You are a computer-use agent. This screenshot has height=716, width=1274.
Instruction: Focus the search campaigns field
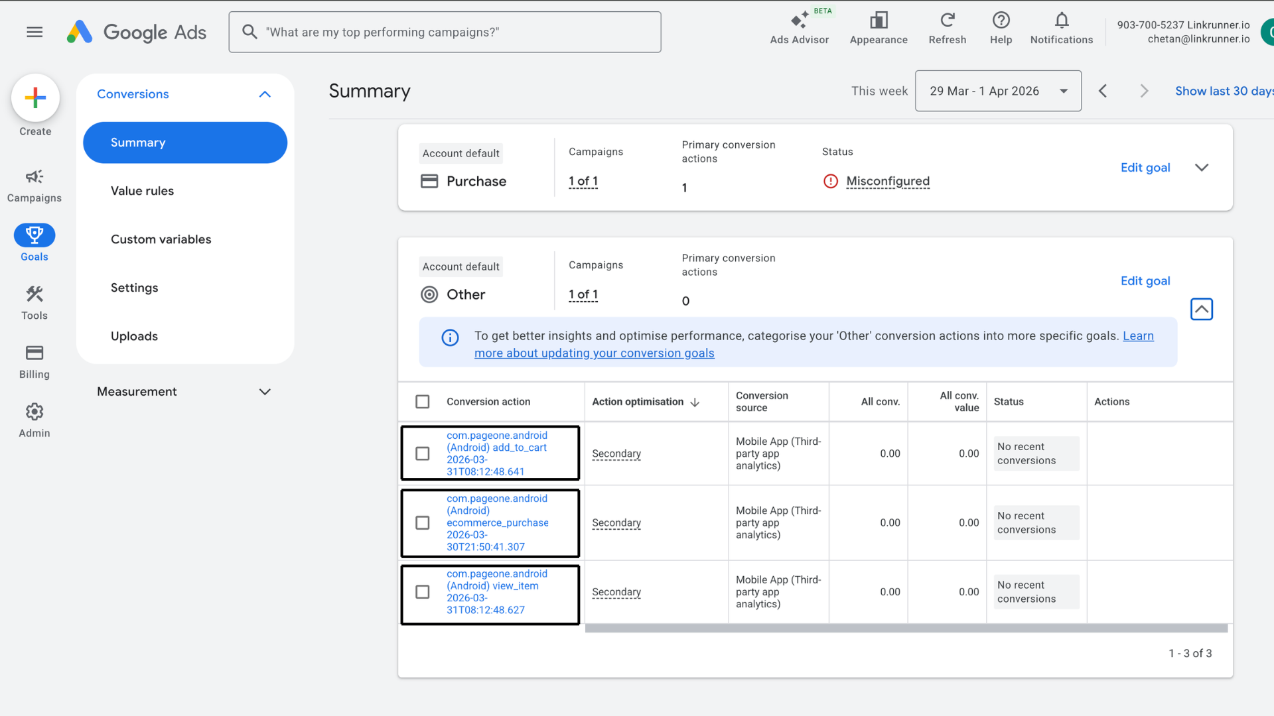(445, 32)
